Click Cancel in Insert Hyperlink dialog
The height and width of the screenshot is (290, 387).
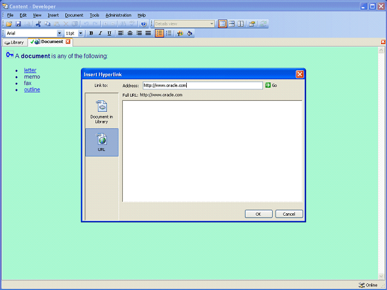289,214
